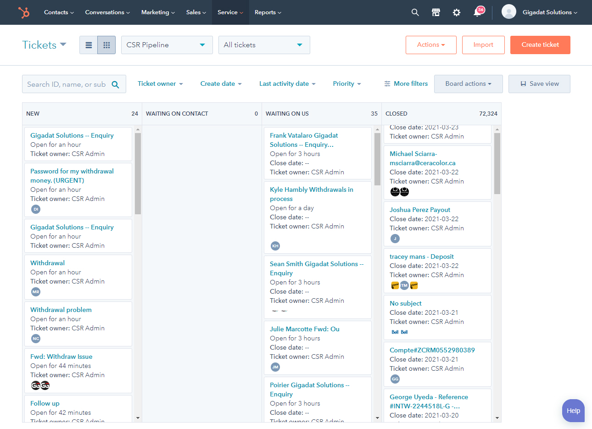Open the CSR Pipeline dropdown

167,45
